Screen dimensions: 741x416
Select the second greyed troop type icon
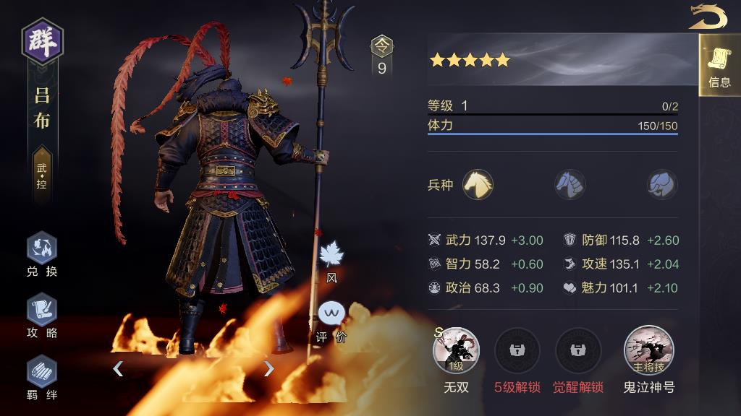(570, 184)
